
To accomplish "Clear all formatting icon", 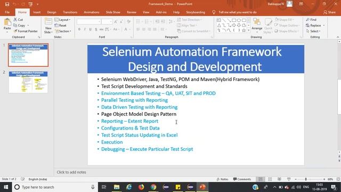I will (129, 21).
